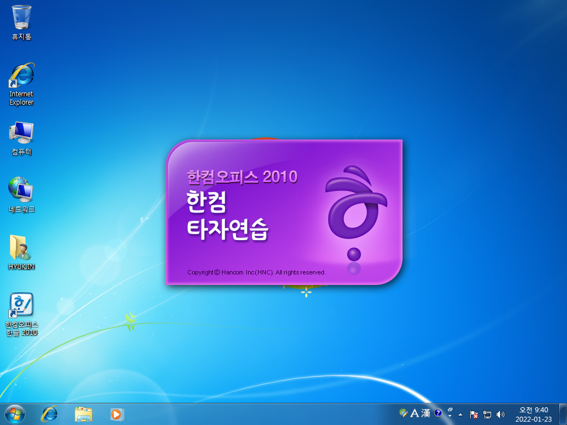Select the 컴퓨터 desktop icon
Image resolution: width=567 pixels, height=425 pixels.
[x=22, y=138]
